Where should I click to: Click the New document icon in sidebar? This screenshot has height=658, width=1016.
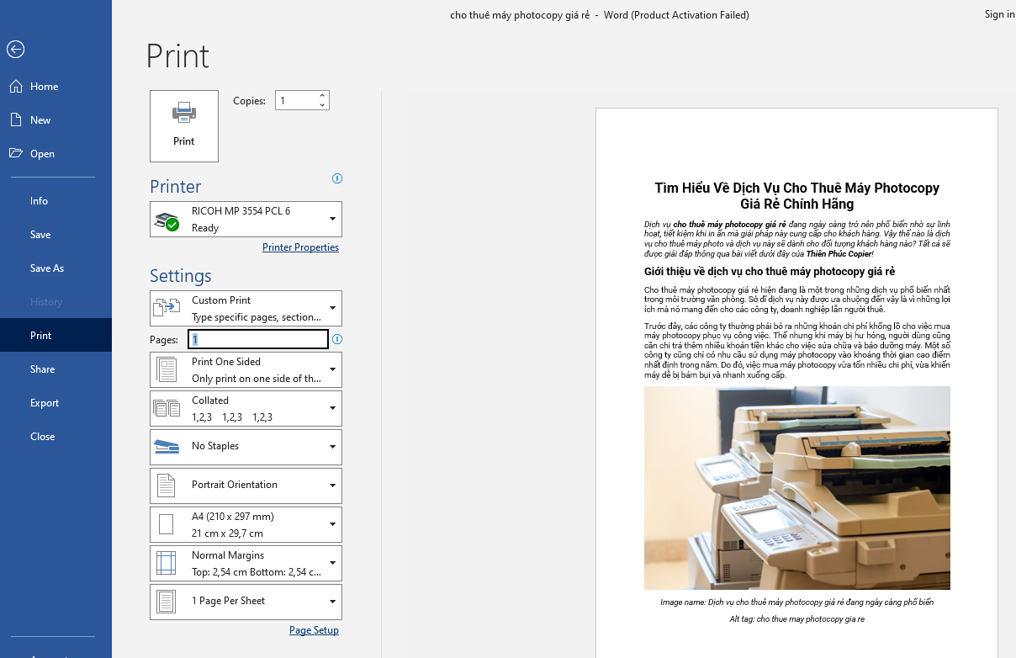click(x=15, y=120)
